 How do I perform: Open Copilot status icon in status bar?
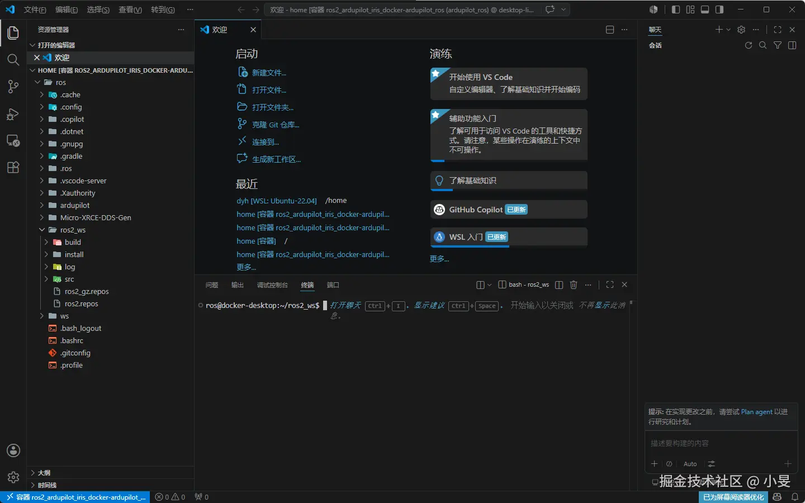pos(777,497)
